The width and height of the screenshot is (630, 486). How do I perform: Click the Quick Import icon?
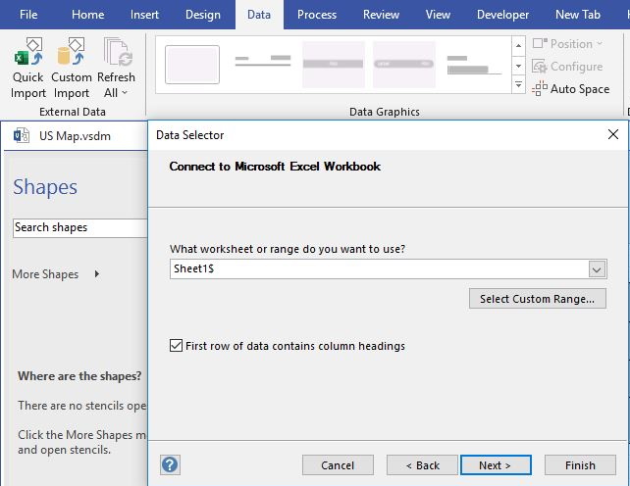28,53
